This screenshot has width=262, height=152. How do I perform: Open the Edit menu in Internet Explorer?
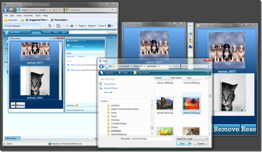point(12,15)
